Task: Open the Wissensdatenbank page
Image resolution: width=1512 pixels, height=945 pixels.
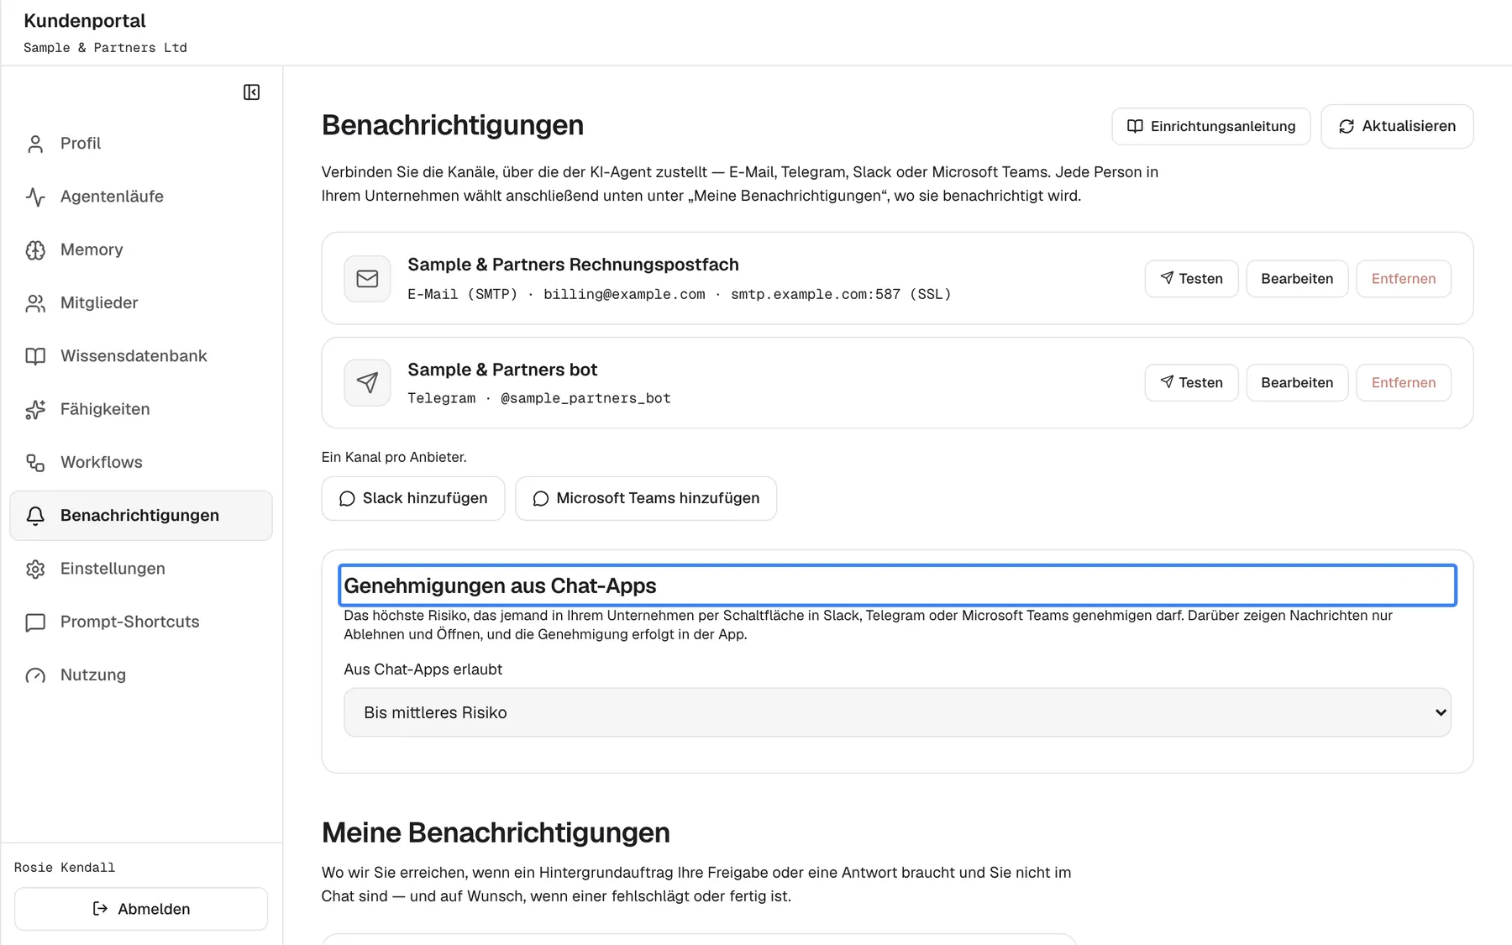Action: (141, 356)
